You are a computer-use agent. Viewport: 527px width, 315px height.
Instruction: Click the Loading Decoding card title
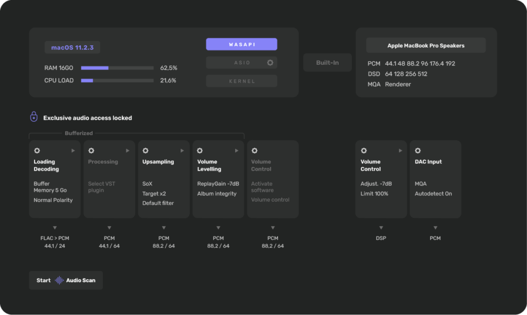pyautogui.click(x=46, y=165)
